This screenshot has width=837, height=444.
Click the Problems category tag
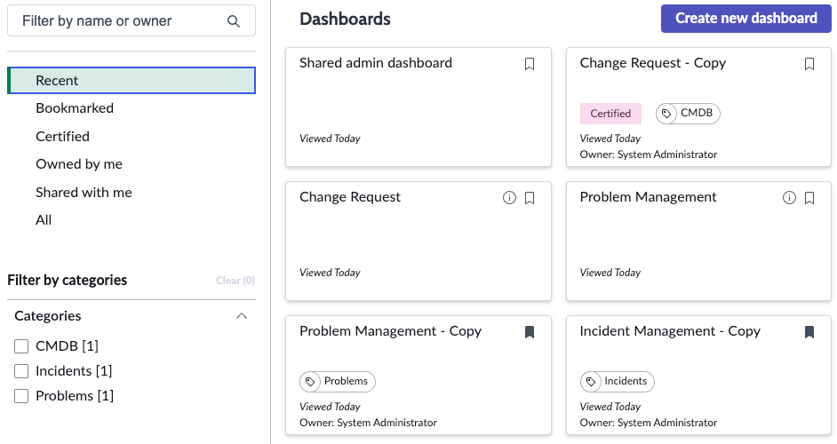[x=338, y=382]
